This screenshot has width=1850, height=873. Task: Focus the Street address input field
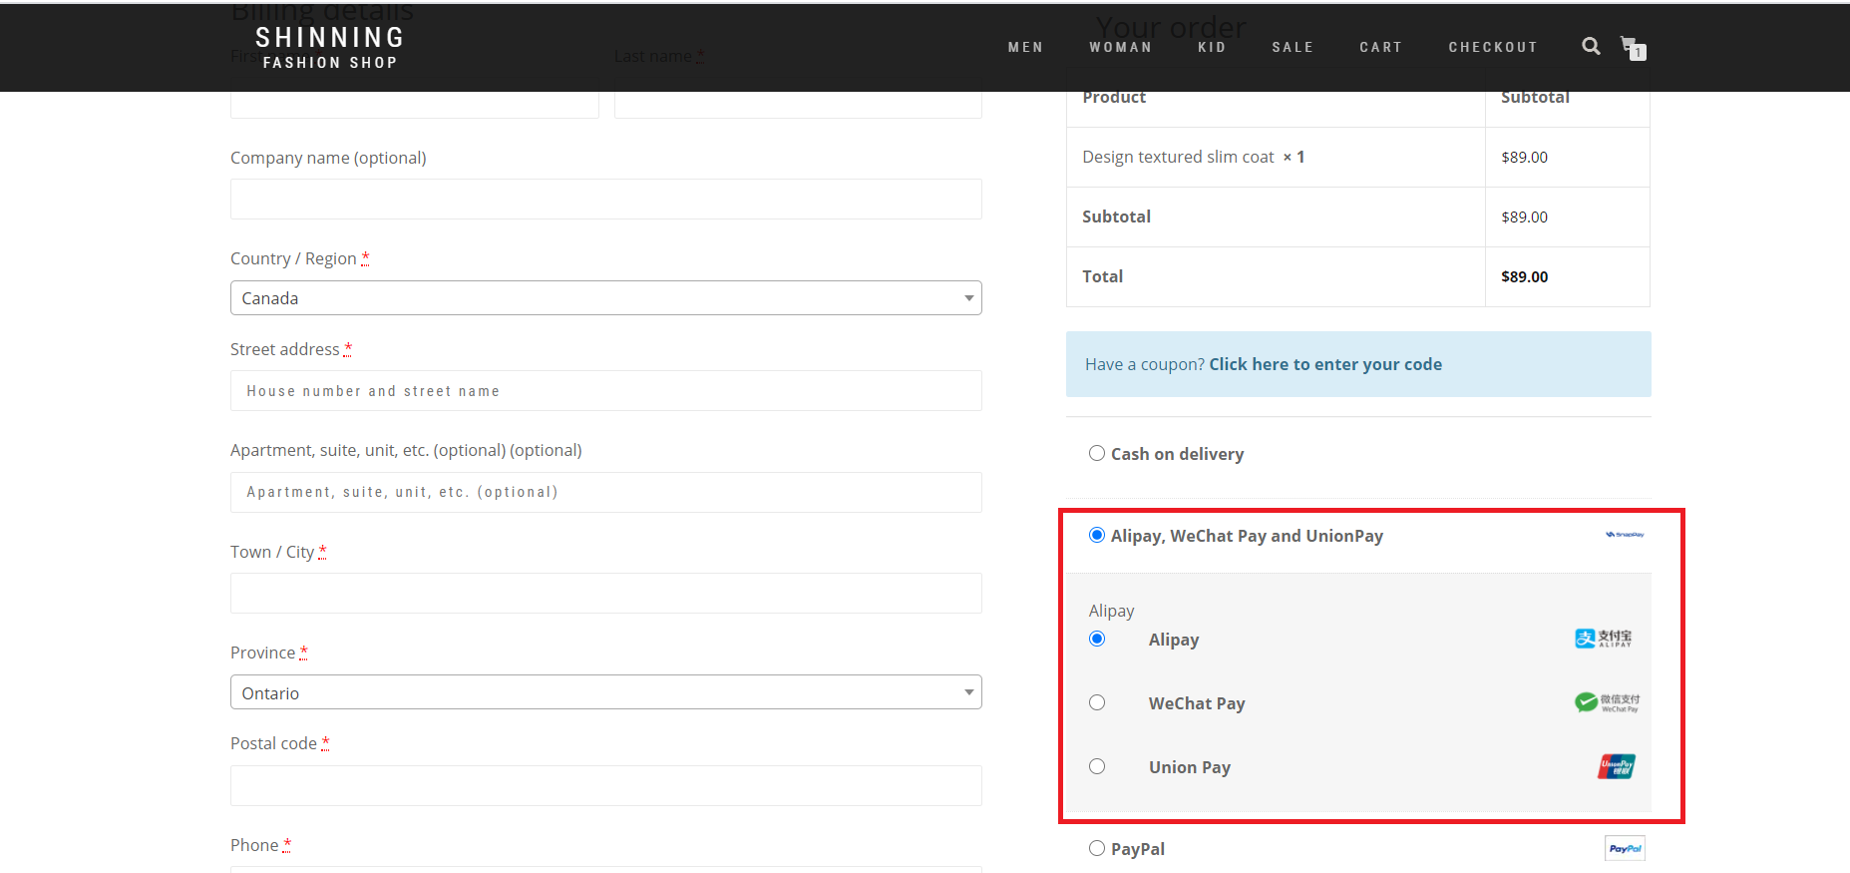tap(606, 391)
